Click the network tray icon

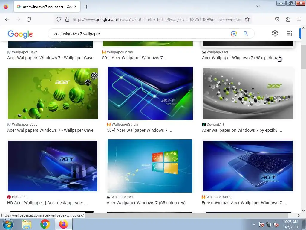tap(269, 224)
